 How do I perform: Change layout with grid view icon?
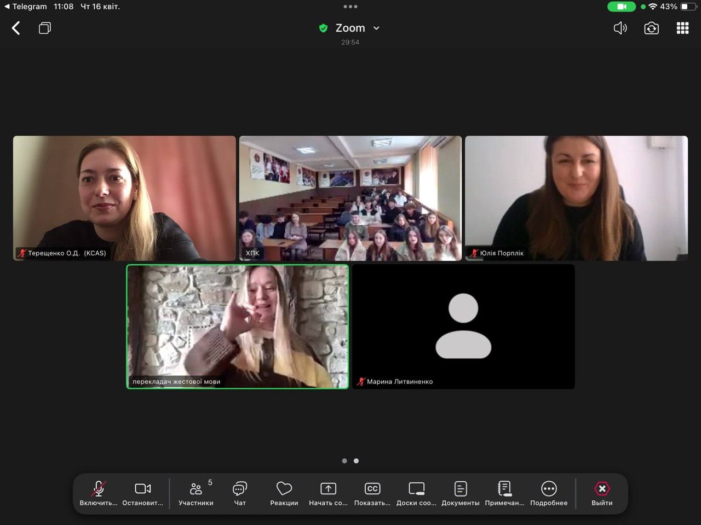click(x=682, y=28)
